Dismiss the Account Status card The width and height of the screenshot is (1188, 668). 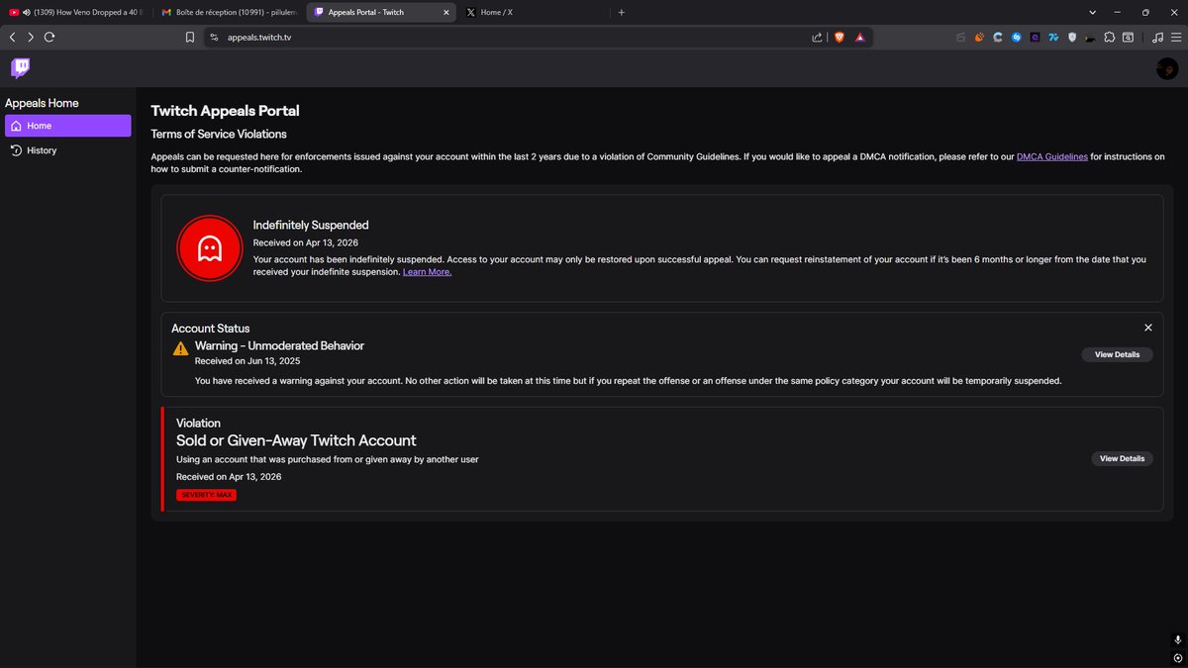1148,328
